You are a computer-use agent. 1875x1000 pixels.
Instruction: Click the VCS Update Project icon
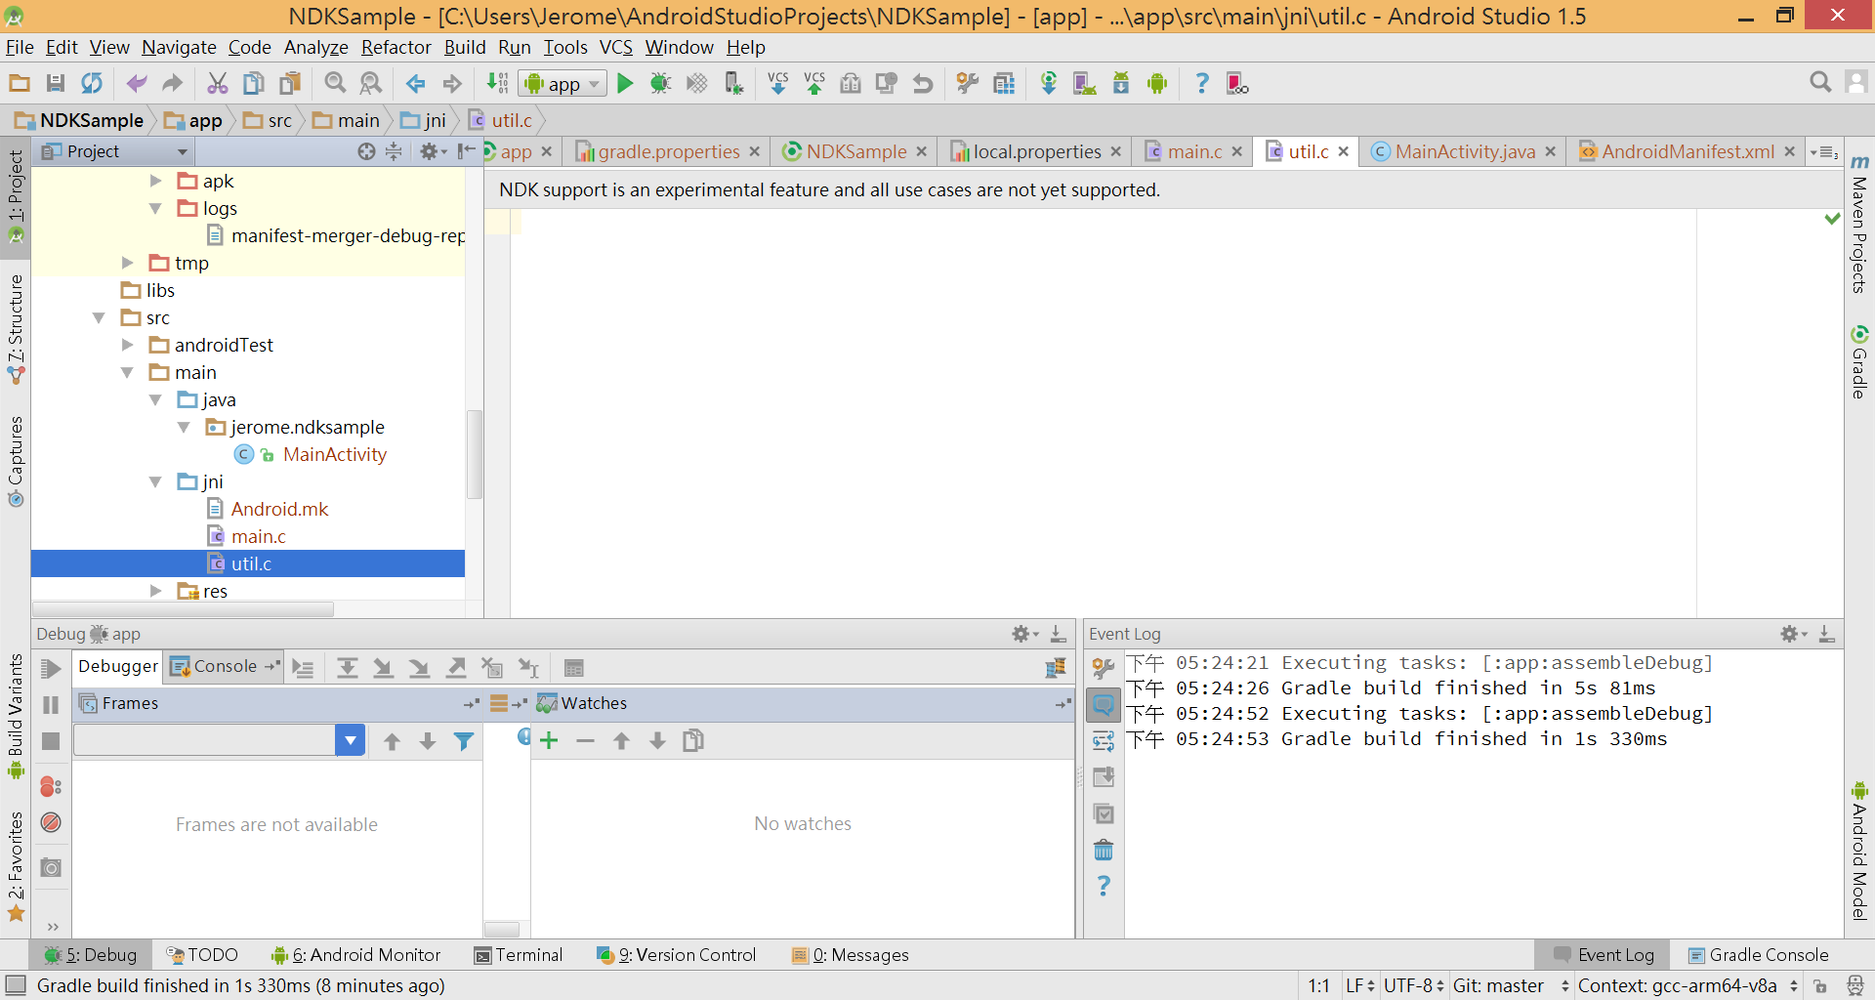click(778, 84)
